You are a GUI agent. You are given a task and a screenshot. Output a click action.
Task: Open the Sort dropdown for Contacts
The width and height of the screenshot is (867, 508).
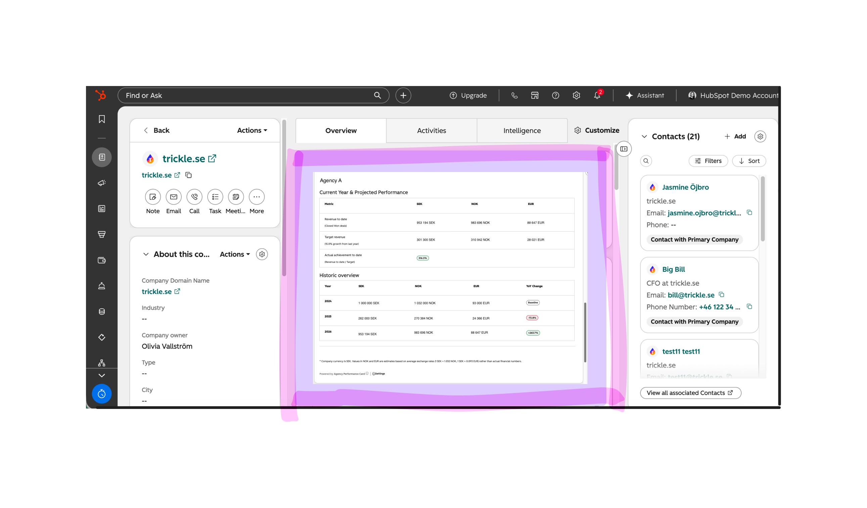coord(749,161)
